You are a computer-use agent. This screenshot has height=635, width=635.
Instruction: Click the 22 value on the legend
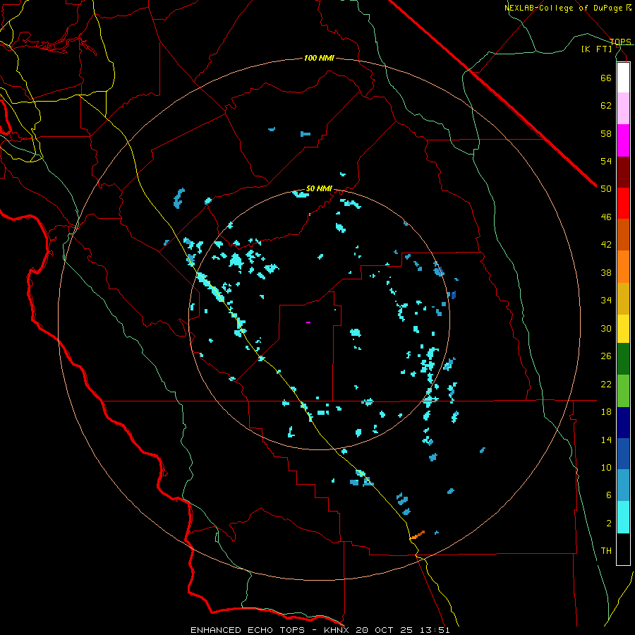point(606,384)
